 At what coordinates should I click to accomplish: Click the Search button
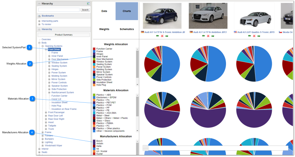85,10
